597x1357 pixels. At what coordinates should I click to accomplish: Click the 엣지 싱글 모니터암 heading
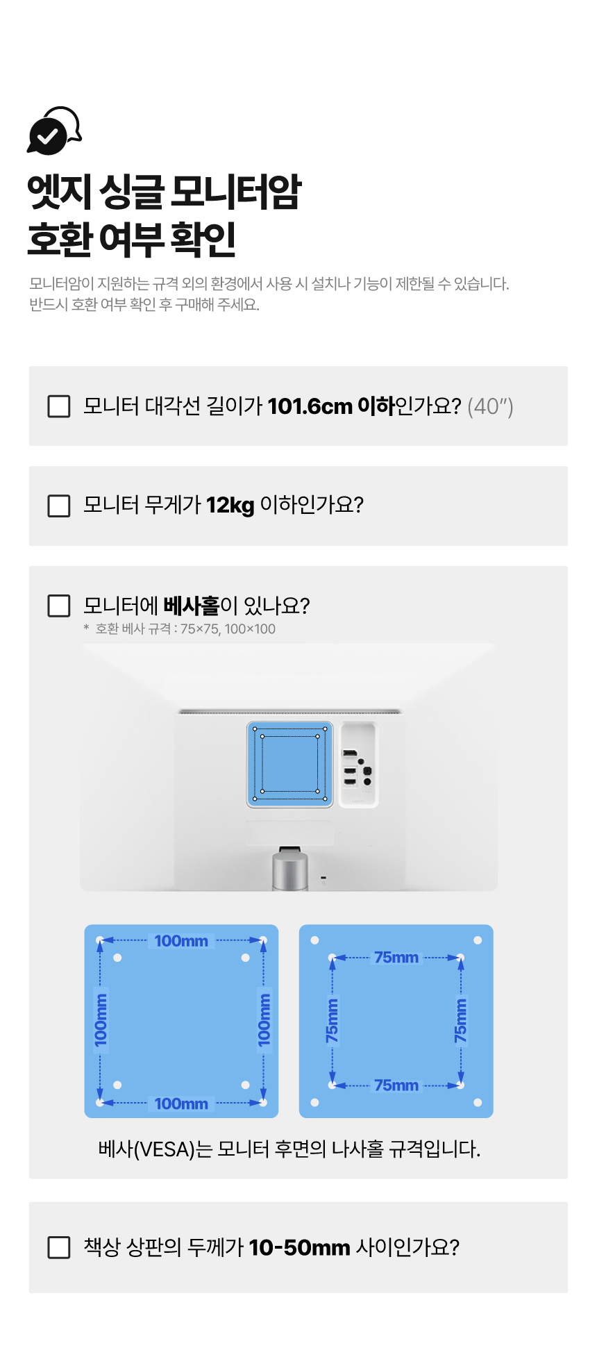tap(165, 192)
